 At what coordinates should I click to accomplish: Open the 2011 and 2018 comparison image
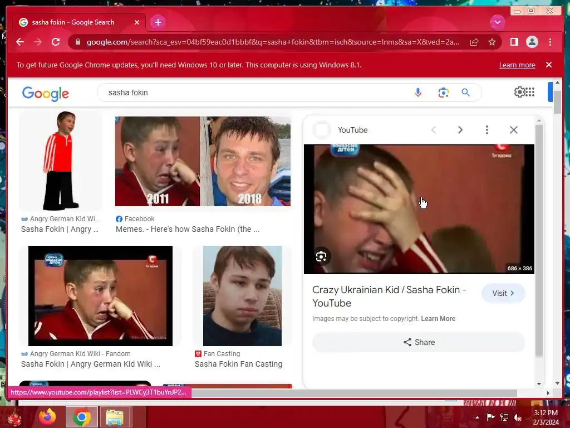203,161
